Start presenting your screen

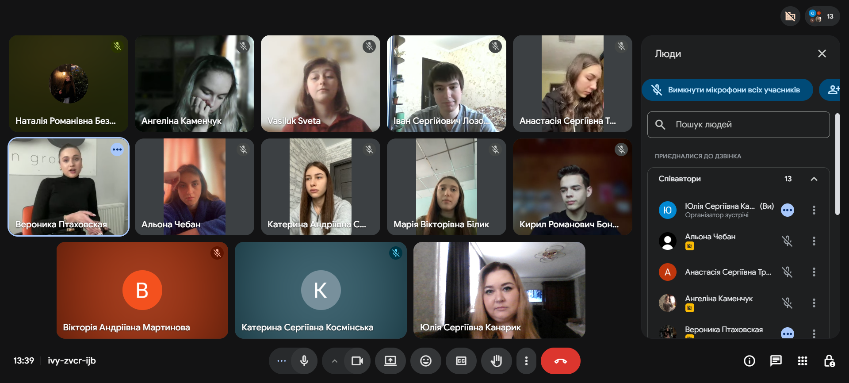pyautogui.click(x=390, y=361)
